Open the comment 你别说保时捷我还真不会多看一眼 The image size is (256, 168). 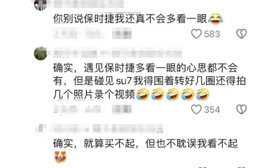coord(130,19)
